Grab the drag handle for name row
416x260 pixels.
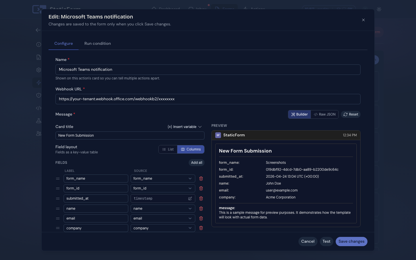click(58, 209)
